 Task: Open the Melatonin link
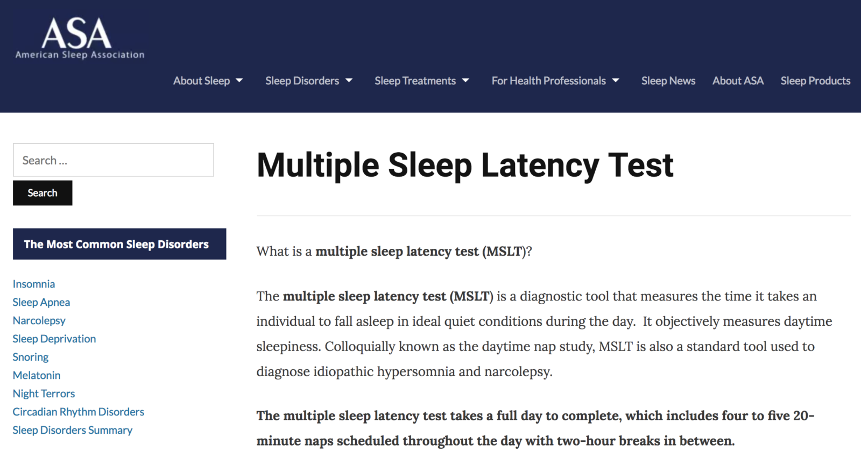pyautogui.click(x=37, y=375)
